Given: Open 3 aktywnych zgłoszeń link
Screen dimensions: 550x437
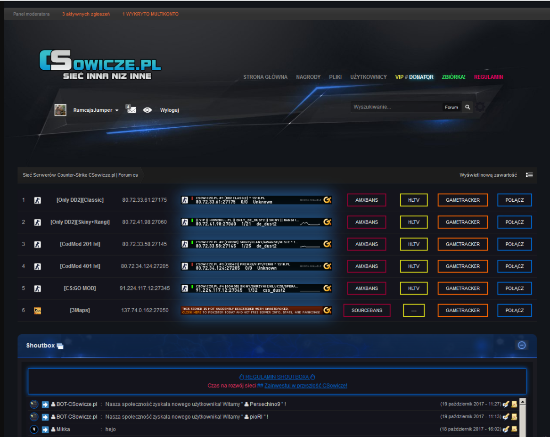Looking at the screenshot, I should point(86,14).
